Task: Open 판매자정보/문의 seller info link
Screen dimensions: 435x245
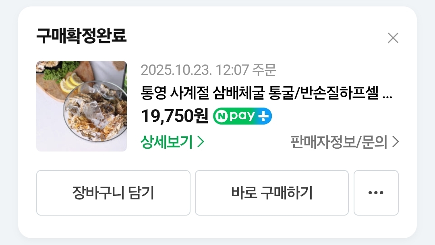Action: (x=344, y=142)
